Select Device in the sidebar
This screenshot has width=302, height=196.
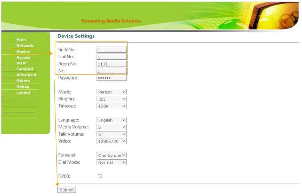click(23, 51)
